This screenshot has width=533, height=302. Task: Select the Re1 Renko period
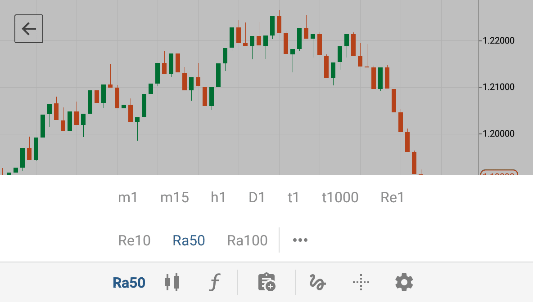(x=392, y=197)
